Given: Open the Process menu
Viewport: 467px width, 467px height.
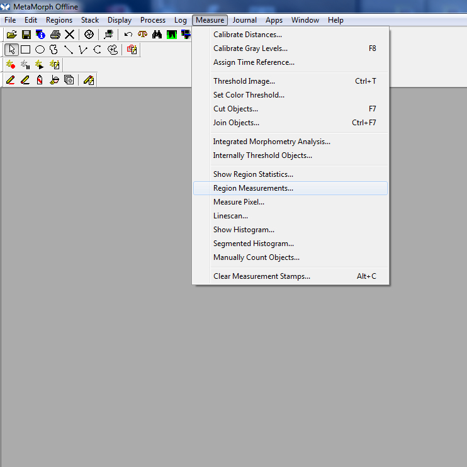Looking at the screenshot, I should click(x=153, y=20).
